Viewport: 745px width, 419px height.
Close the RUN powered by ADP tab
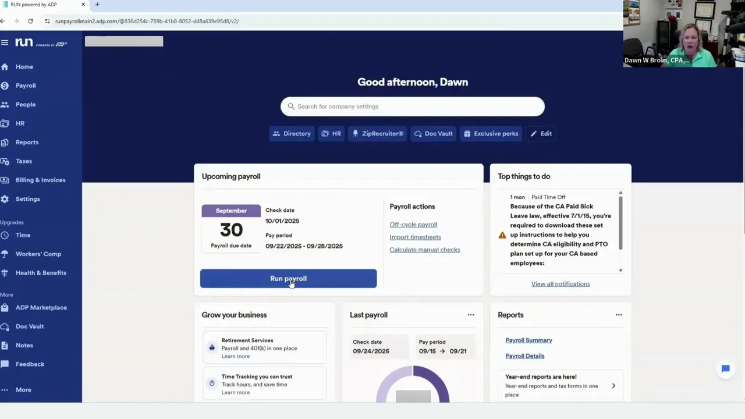83,5
